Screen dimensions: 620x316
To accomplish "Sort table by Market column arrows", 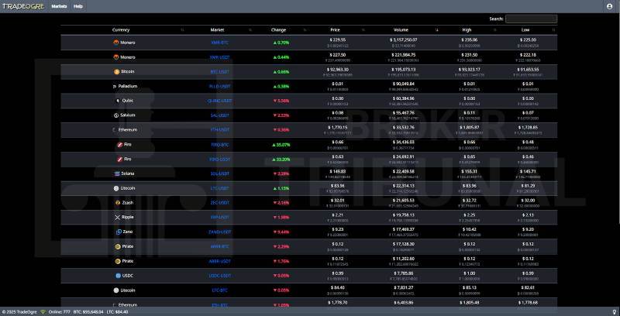I will point(250,30).
